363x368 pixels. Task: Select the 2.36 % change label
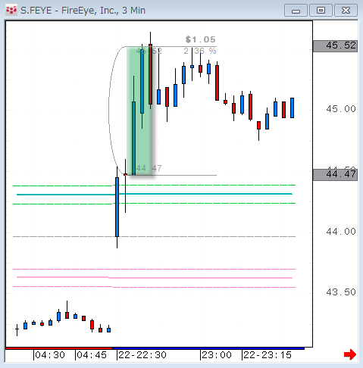(x=200, y=51)
